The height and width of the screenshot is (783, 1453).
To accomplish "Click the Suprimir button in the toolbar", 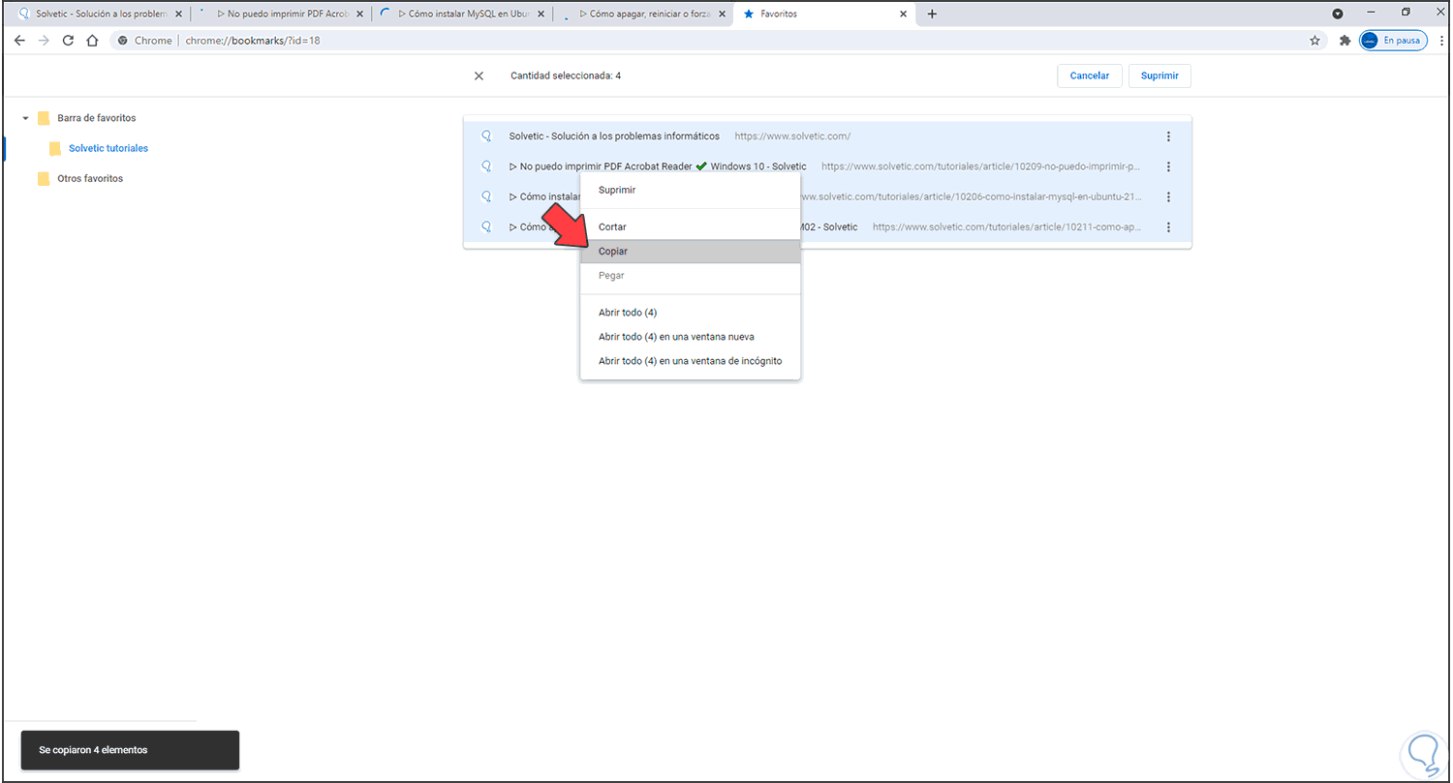I will click(x=1159, y=75).
